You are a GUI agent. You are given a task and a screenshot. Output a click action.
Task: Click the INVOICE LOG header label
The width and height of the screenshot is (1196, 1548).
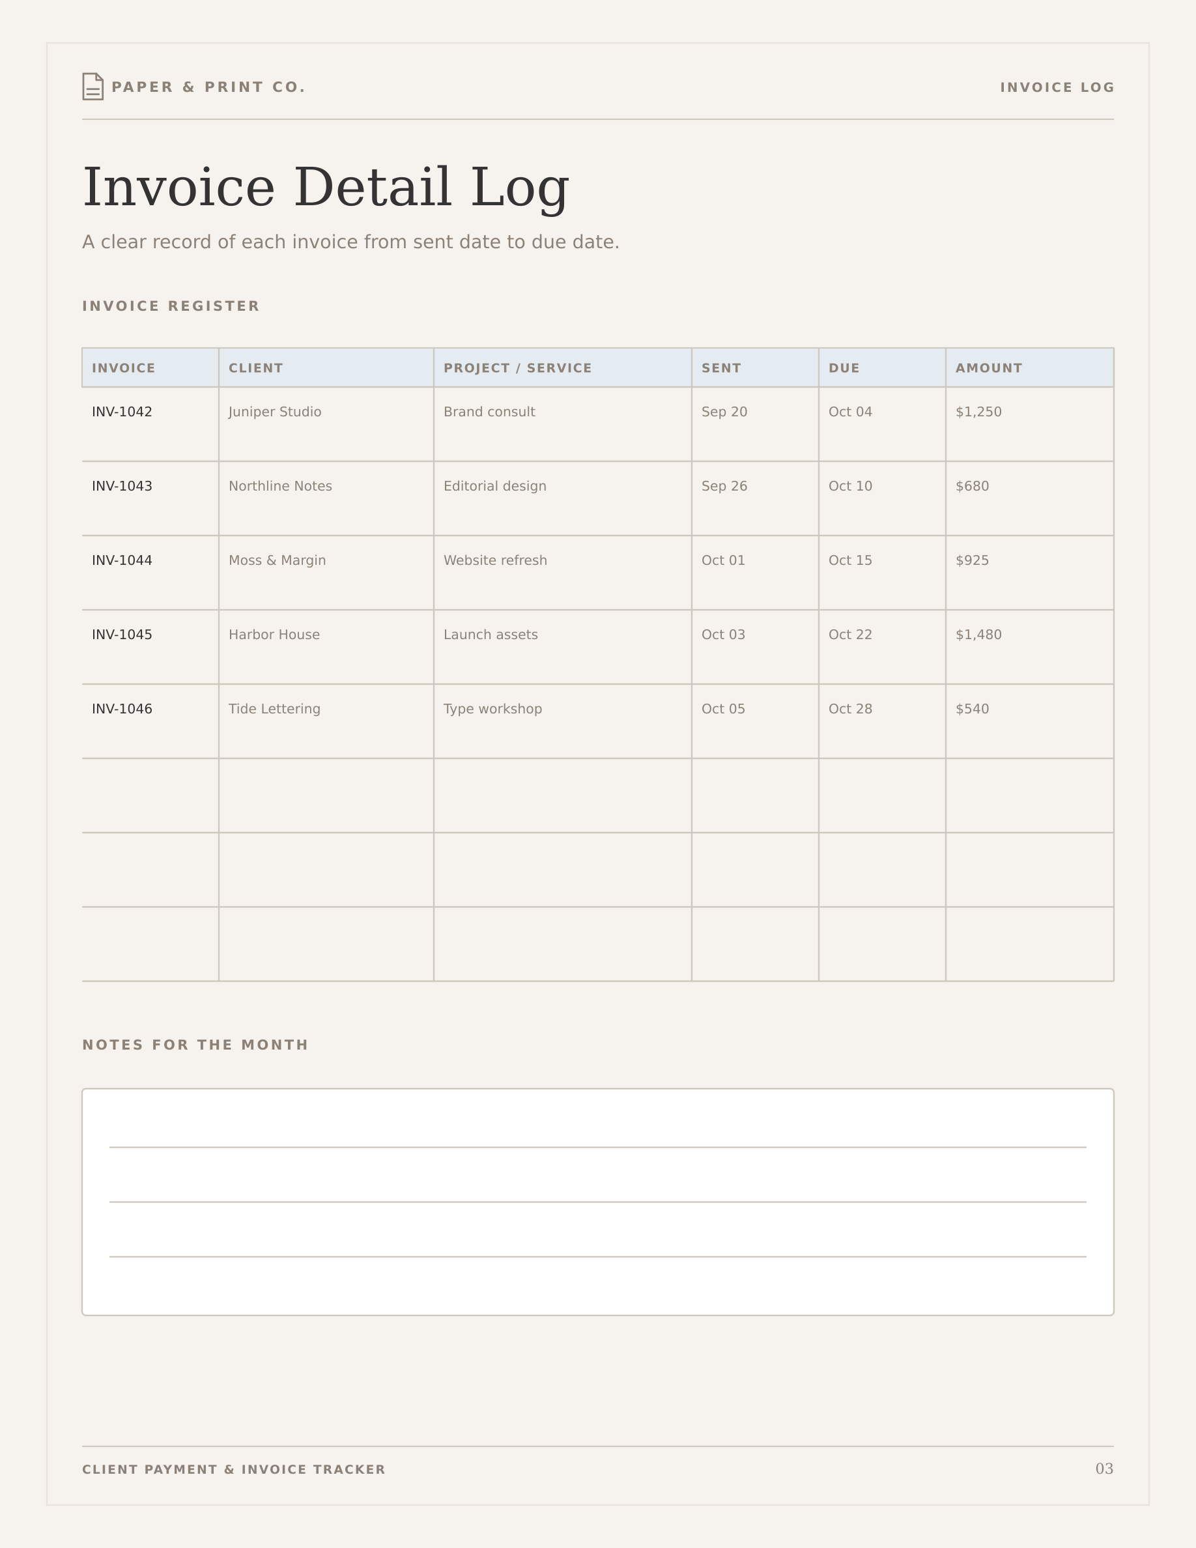(x=1057, y=87)
